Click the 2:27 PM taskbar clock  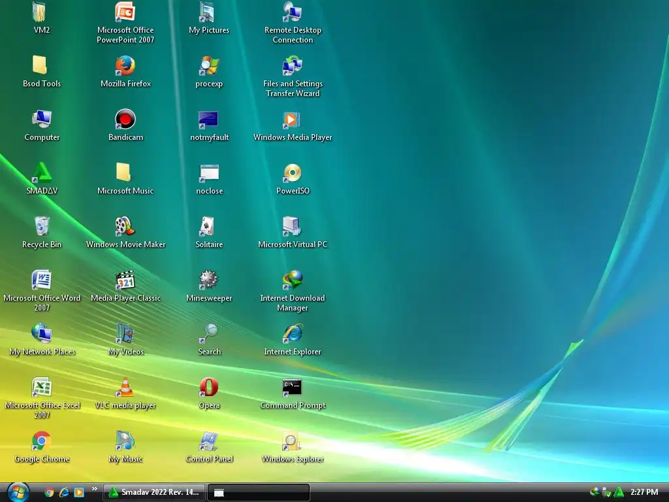click(644, 492)
